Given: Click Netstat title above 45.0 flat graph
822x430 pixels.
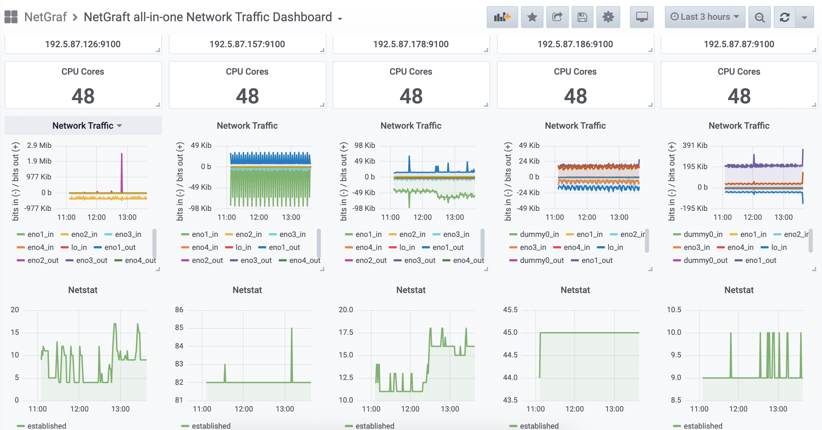Looking at the screenshot, I should [x=575, y=290].
